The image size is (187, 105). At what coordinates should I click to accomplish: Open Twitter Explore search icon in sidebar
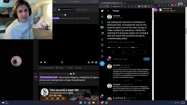click(102, 22)
